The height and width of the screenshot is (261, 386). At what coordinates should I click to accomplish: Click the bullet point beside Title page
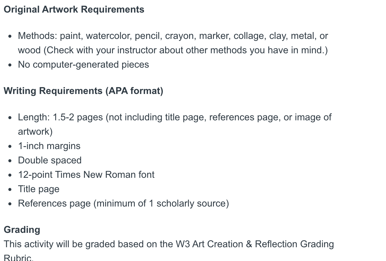click(x=10, y=189)
